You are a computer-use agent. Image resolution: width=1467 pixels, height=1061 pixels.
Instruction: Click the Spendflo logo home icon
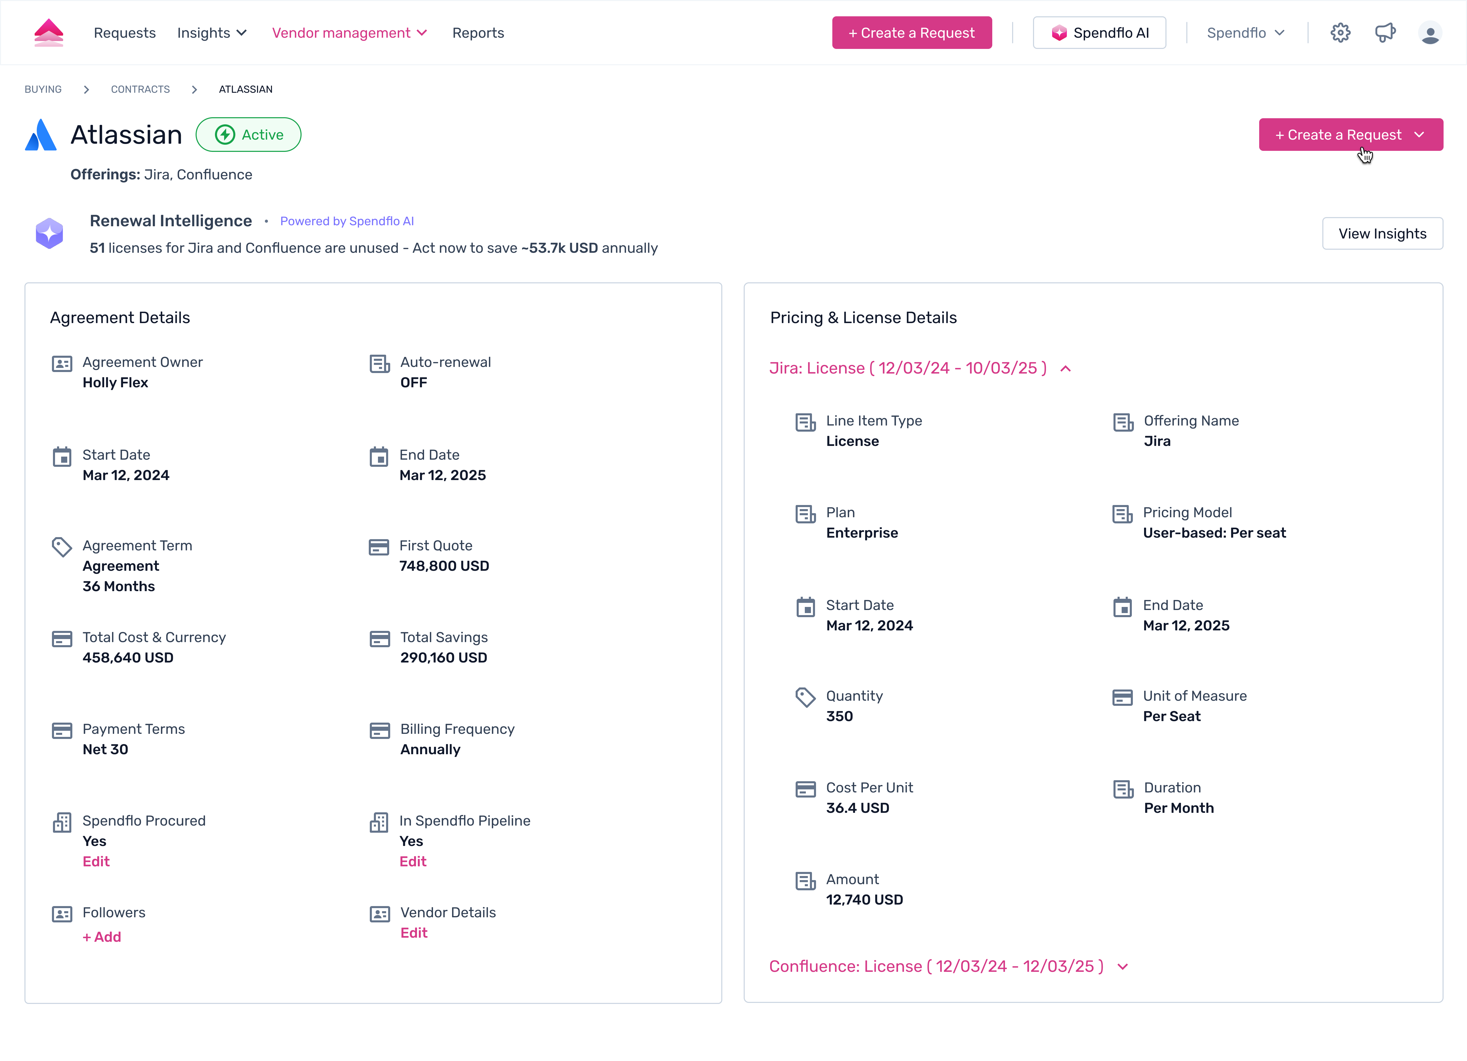coord(48,32)
